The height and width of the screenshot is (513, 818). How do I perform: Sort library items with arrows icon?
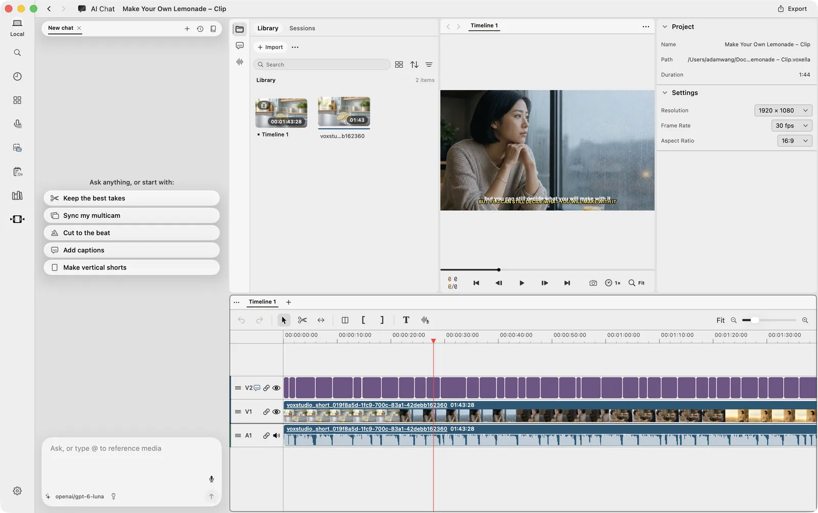coord(415,64)
